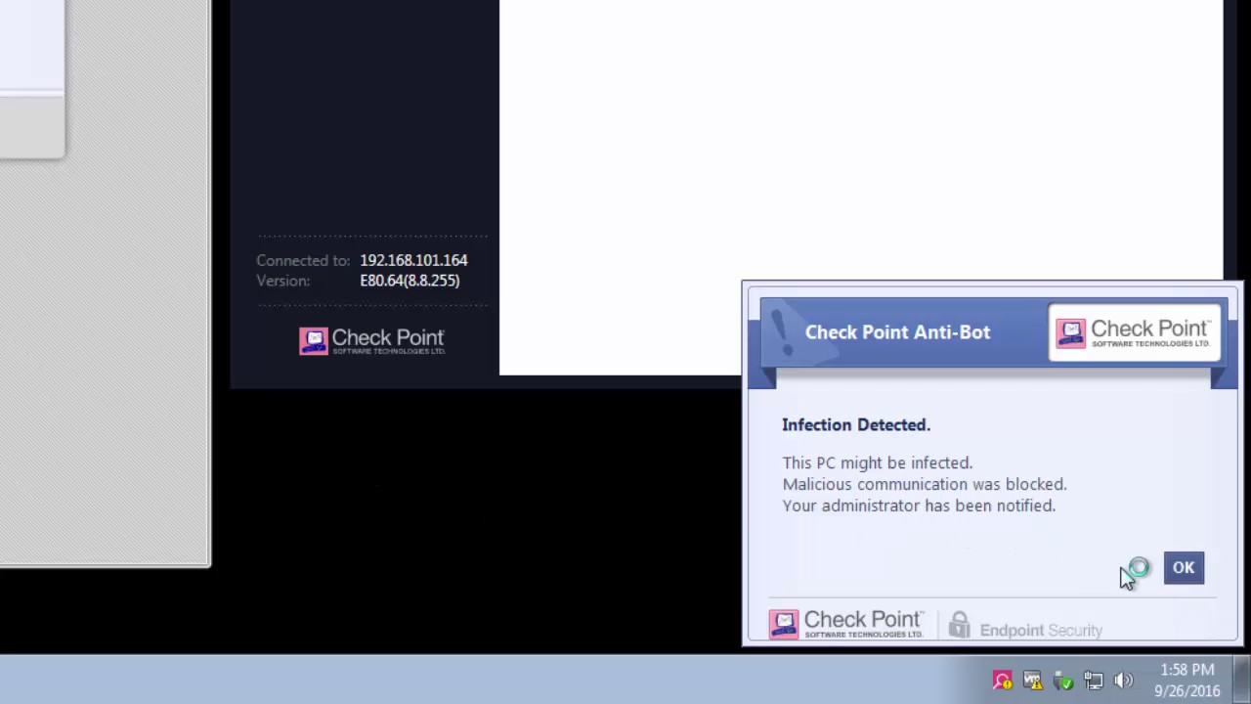Open the VMware Tools tray icon
The height and width of the screenshot is (704, 1251).
point(1033,681)
